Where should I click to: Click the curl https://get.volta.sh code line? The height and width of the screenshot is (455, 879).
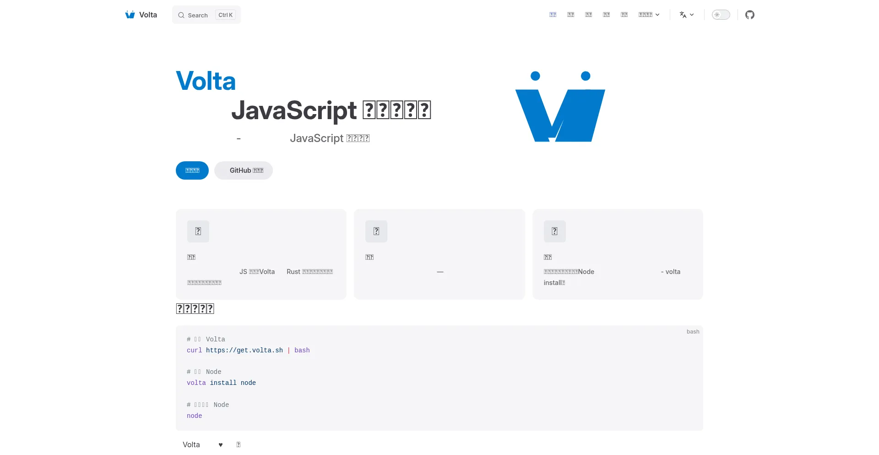(x=248, y=351)
